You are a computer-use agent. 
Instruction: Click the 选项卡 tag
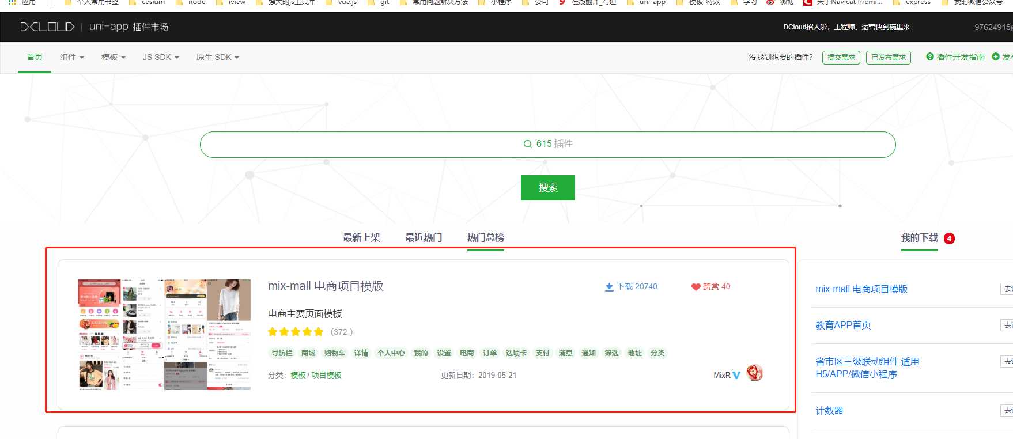click(x=516, y=353)
